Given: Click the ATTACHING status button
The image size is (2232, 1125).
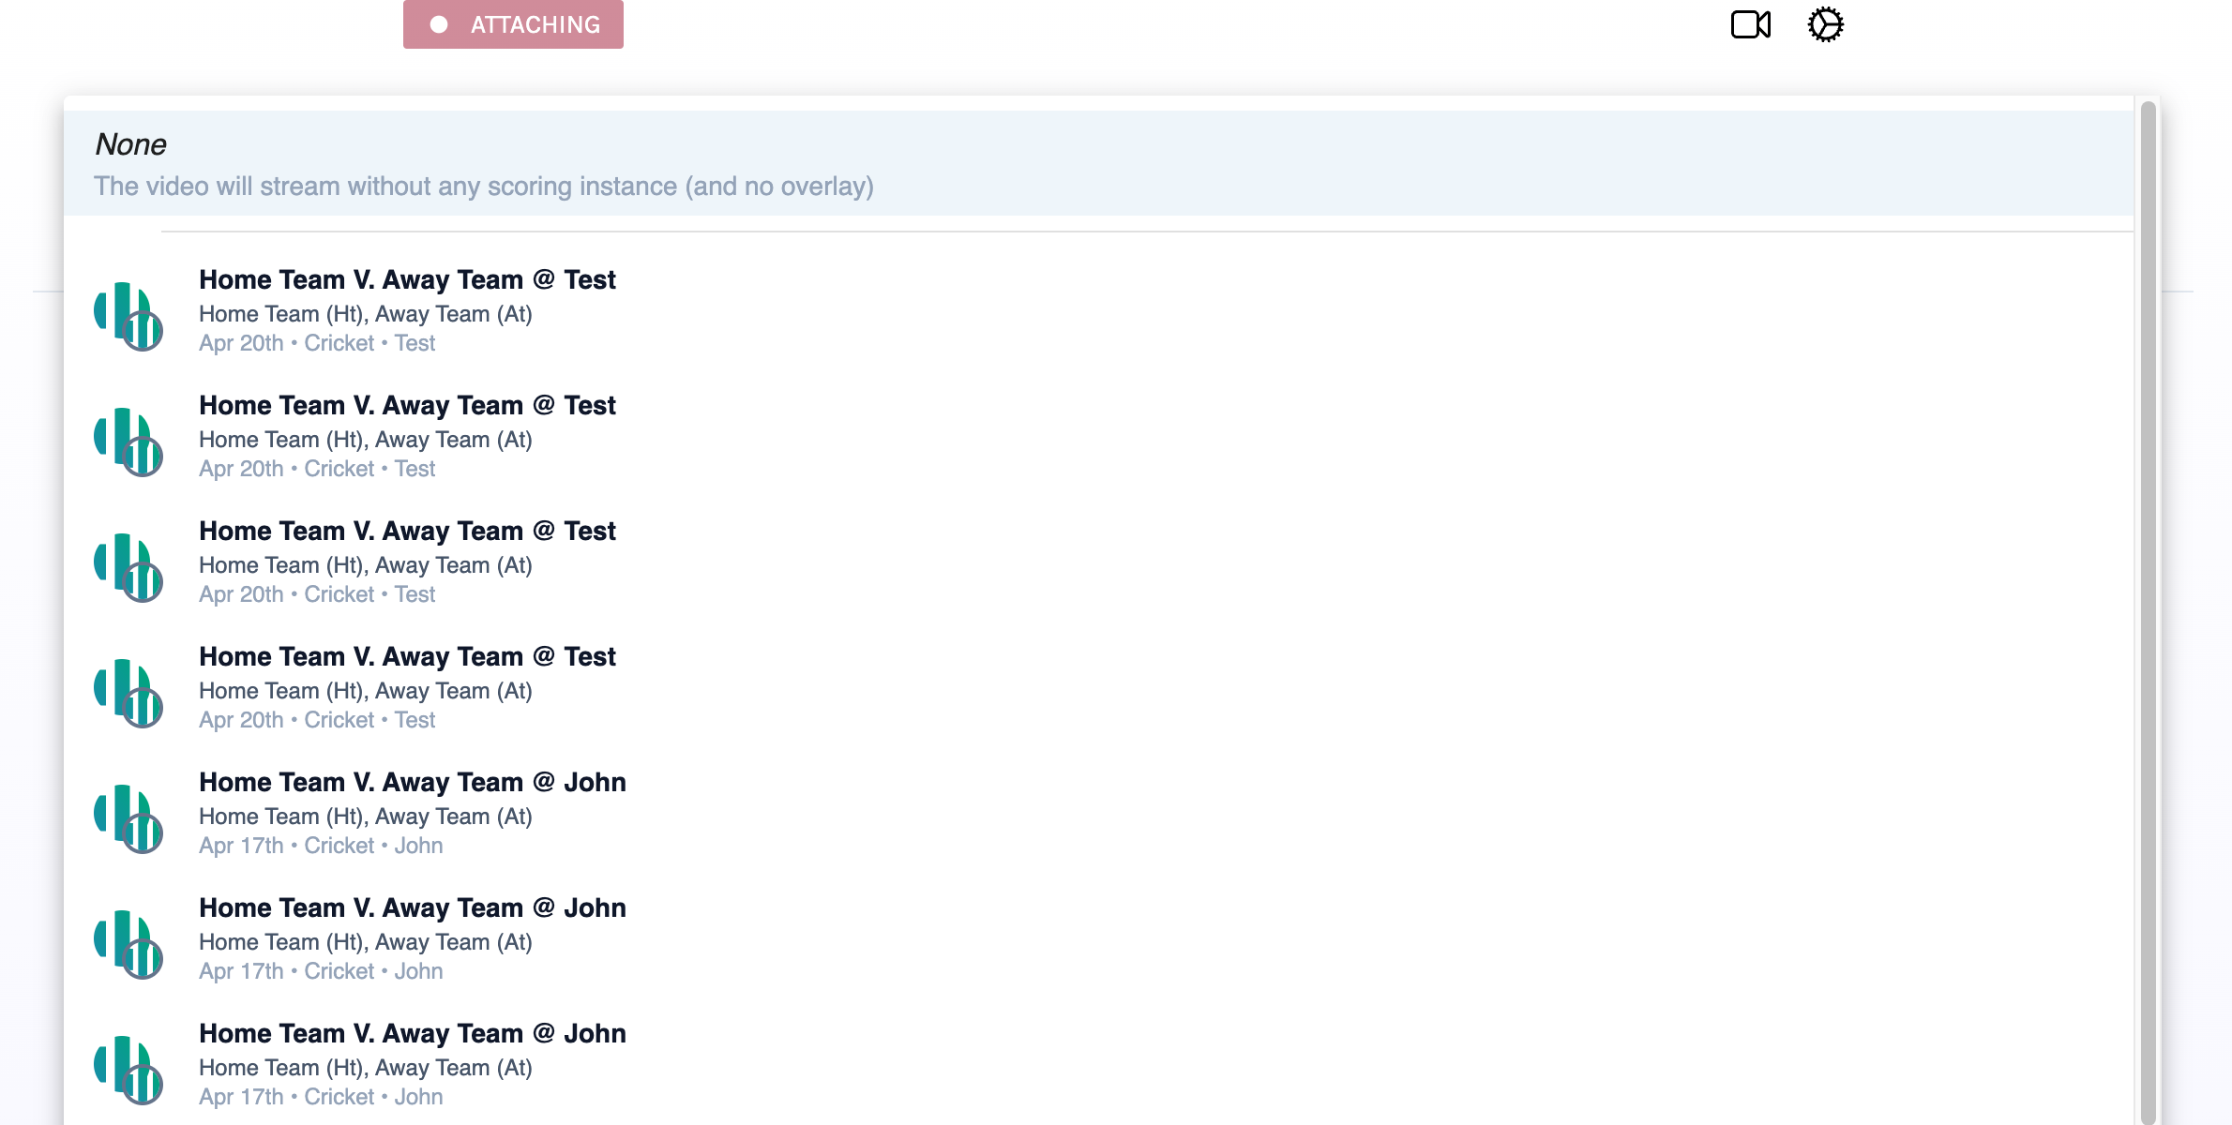Looking at the screenshot, I should (x=513, y=24).
